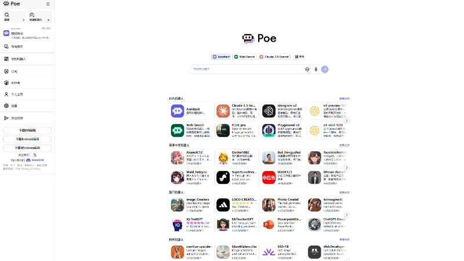Open the recent Assistant chat in the sidebar
This screenshot has width=464, height=261.
[x=27, y=33]
